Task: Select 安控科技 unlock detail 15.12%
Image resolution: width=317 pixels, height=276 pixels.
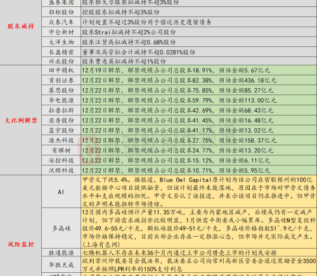Action: [x=176, y=161]
